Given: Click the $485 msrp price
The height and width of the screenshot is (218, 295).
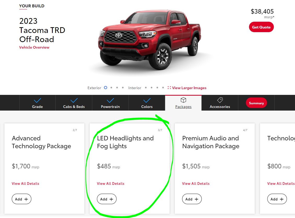Looking at the screenshot, I should [x=108, y=166].
